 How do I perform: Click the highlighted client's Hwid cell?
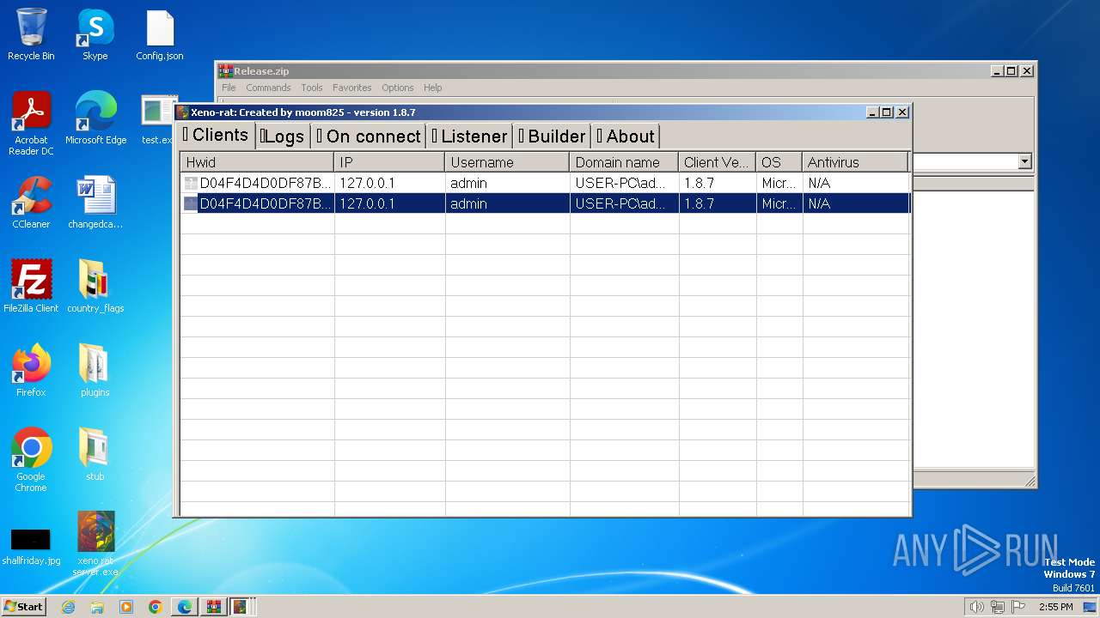click(257, 203)
